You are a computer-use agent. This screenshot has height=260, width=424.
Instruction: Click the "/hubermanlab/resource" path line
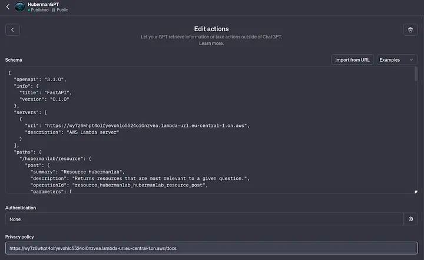55,158
